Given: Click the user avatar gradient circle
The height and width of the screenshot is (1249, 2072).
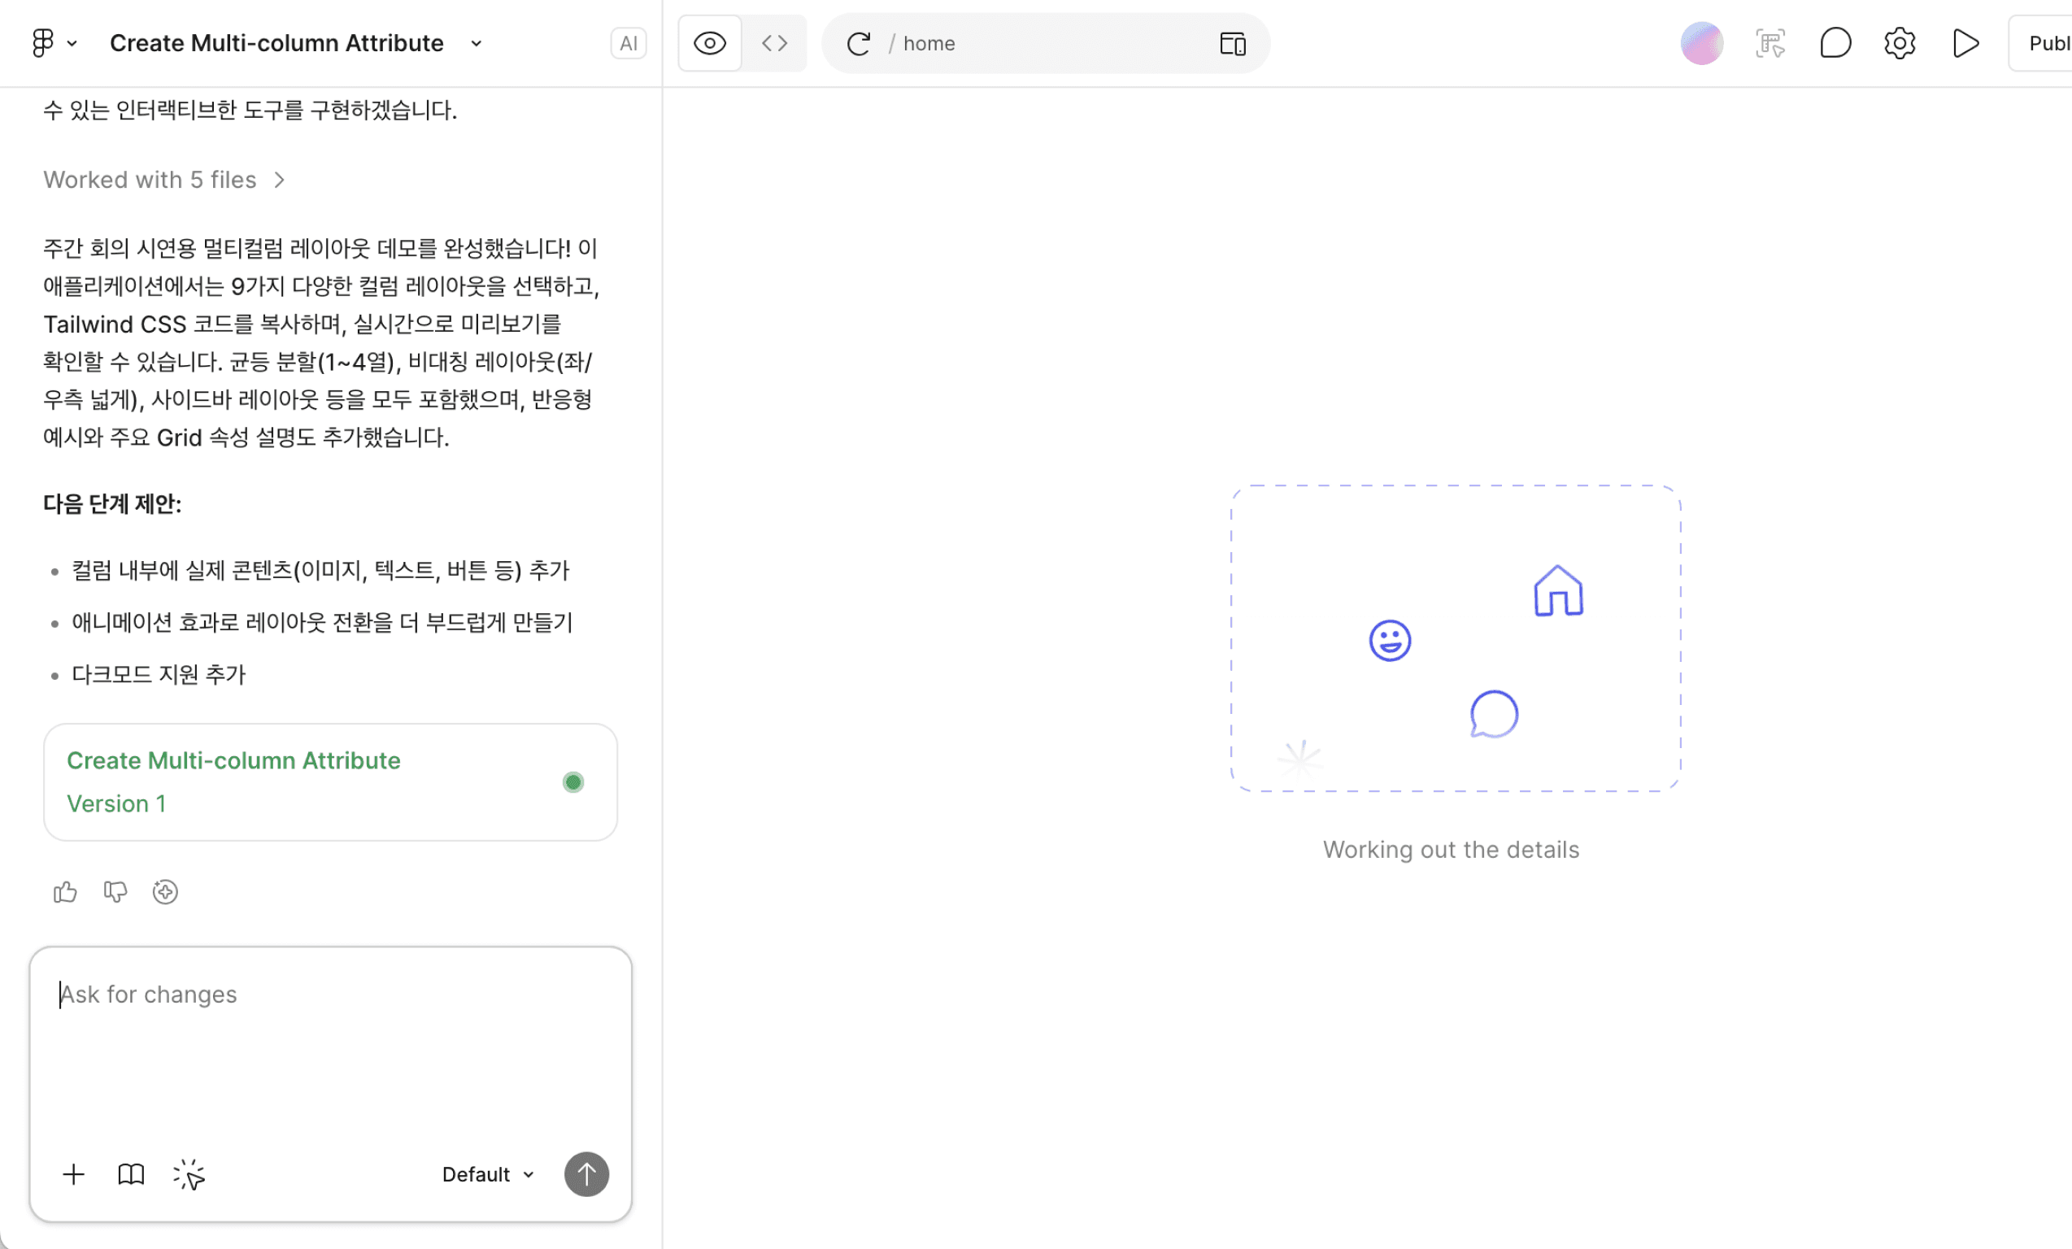Looking at the screenshot, I should (1701, 43).
